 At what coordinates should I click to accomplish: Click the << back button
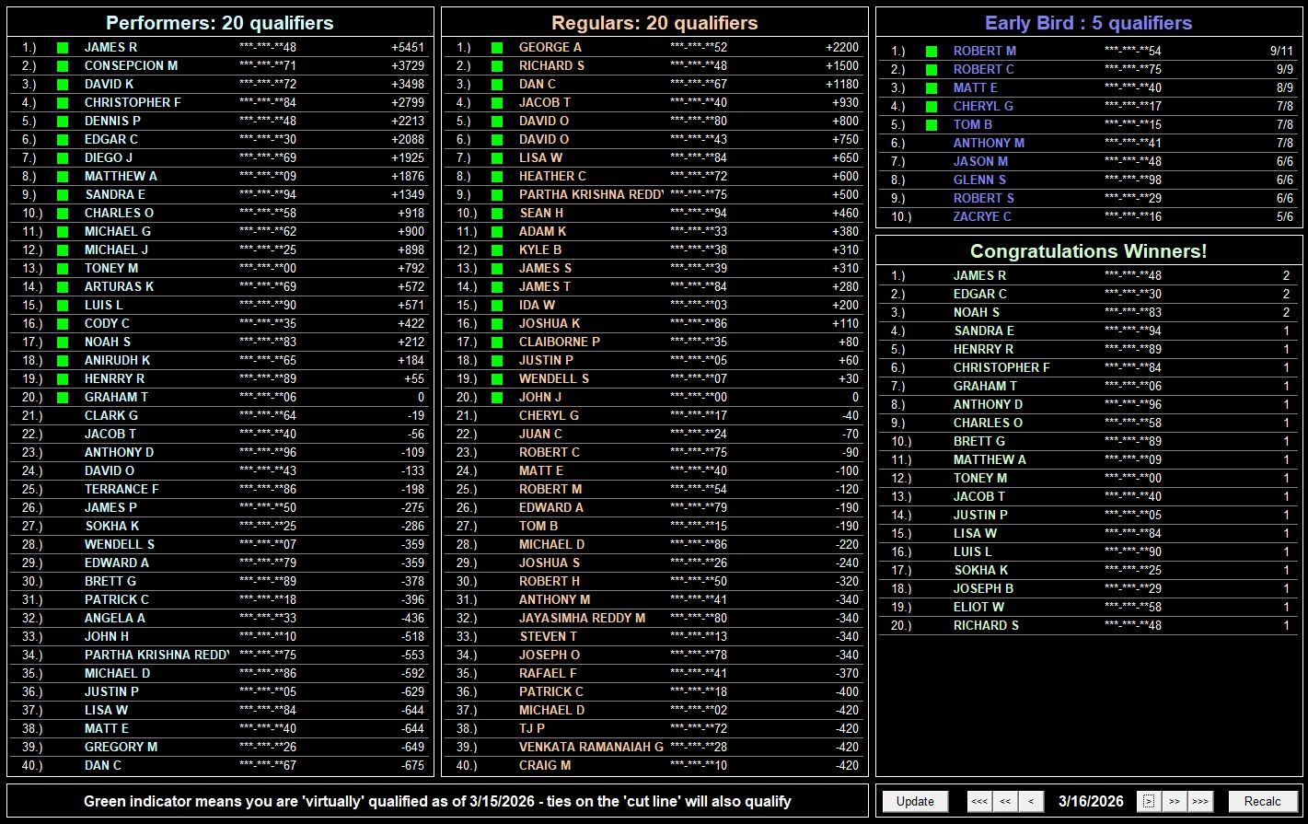[x=1005, y=801]
